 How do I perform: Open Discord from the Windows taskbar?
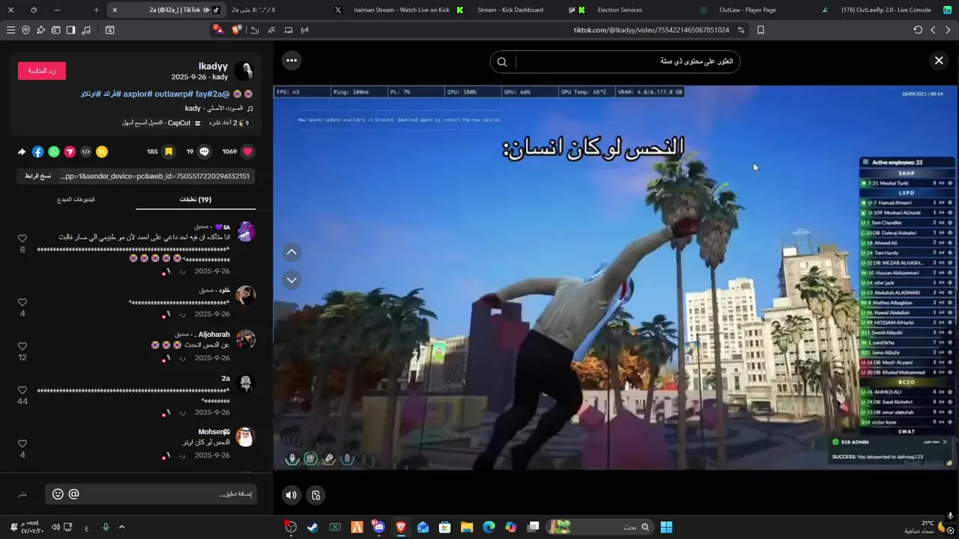pyautogui.click(x=379, y=527)
